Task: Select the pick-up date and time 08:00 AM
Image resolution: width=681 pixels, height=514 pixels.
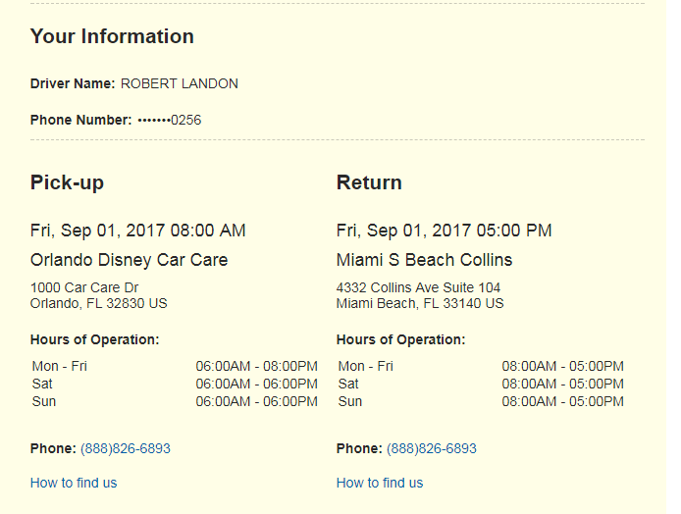Action: [x=138, y=231]
